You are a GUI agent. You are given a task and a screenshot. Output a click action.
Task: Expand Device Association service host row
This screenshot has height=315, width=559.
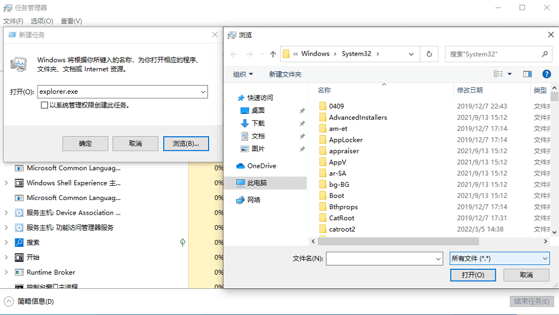coord(6,213)
